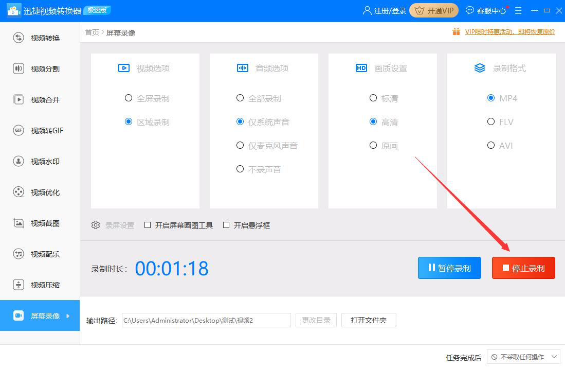Screen dimensions: 565x368
Task: Select the 视频转GIF icon
Action: (x=19, y=130)
